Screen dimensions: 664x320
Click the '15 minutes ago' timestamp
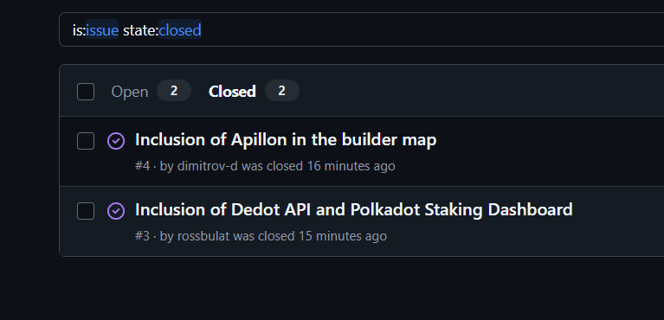(343, 236)
